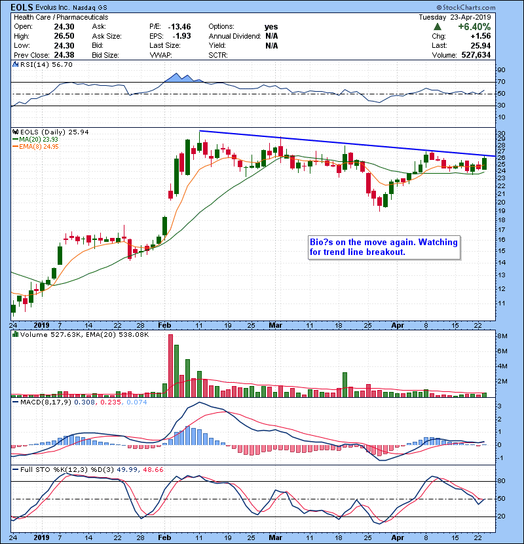Click the Feb label on the price axis
Image resolution: width=524 pixels, height=544 pixels.
coord(164,325)
